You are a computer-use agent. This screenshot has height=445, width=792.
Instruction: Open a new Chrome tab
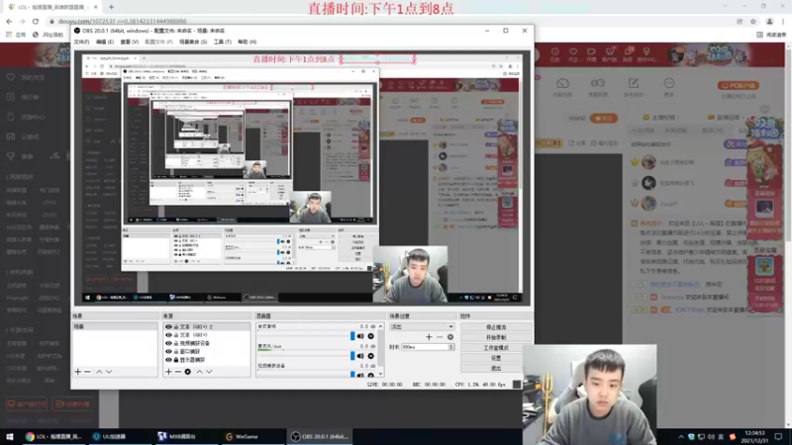click(x=111, y=7)
